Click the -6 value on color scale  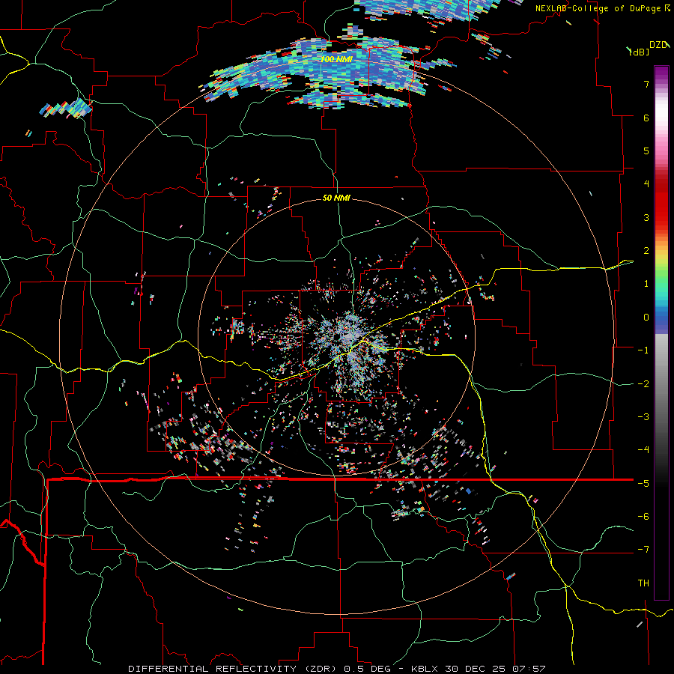coord(643,517)
